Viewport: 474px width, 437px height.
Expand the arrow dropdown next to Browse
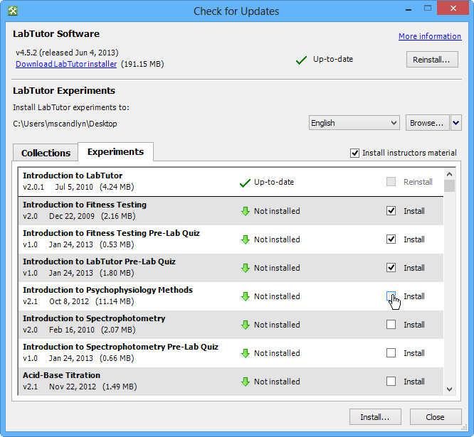coord(456,123)
